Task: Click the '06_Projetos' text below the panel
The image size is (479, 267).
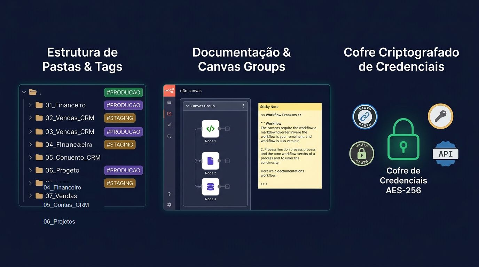Action: click(59, 221)
